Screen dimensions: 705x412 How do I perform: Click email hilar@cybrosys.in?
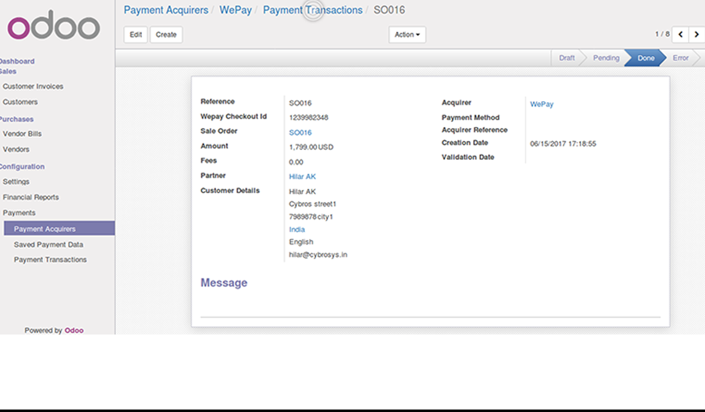[x=318, y=254]
